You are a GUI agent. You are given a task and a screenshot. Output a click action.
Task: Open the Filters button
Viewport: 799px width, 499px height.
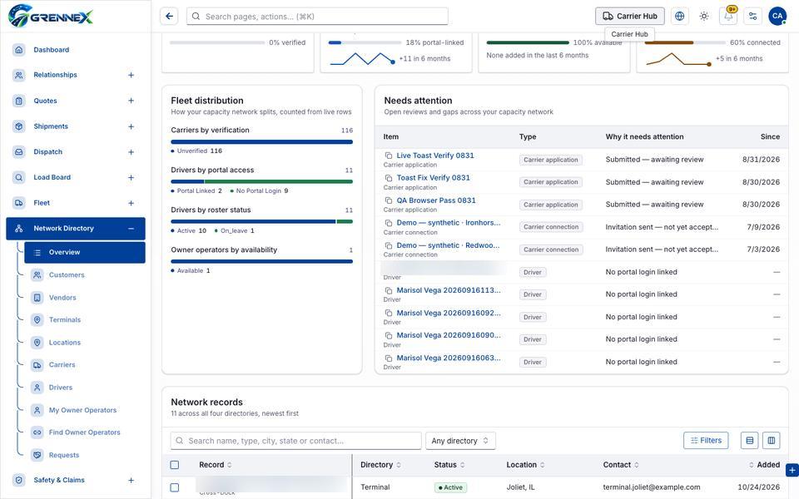click(x=706, y=441)
